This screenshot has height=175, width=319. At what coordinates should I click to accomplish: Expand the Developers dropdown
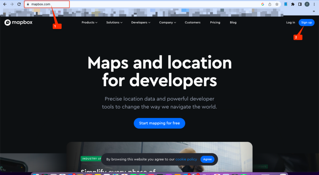pos(141,22)
